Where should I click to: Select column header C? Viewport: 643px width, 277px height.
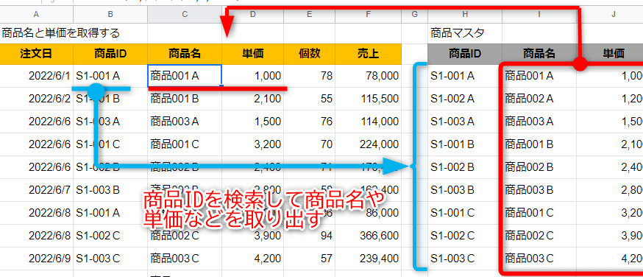point(185,14)
